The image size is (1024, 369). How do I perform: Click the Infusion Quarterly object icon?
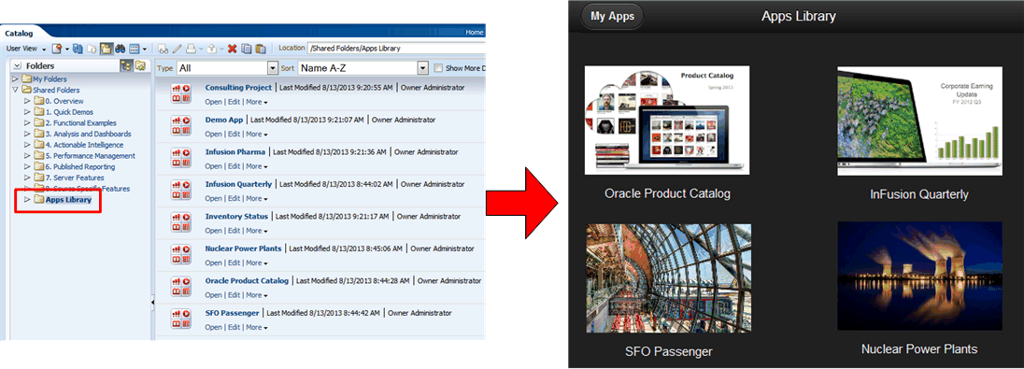pyautogui.click(x=181, y=190)
